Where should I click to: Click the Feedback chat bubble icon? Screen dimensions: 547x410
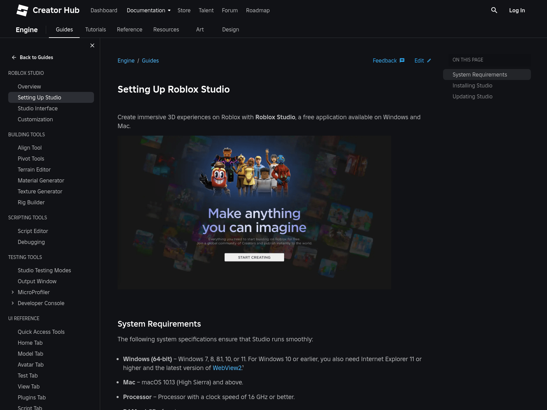[x=402, y=60]
